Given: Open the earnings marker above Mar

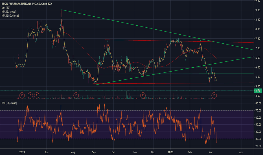Looking at the screenshot, I should 214,96.
